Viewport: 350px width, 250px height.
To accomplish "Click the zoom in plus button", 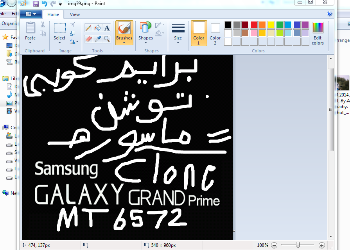I will tap(322, 245).
